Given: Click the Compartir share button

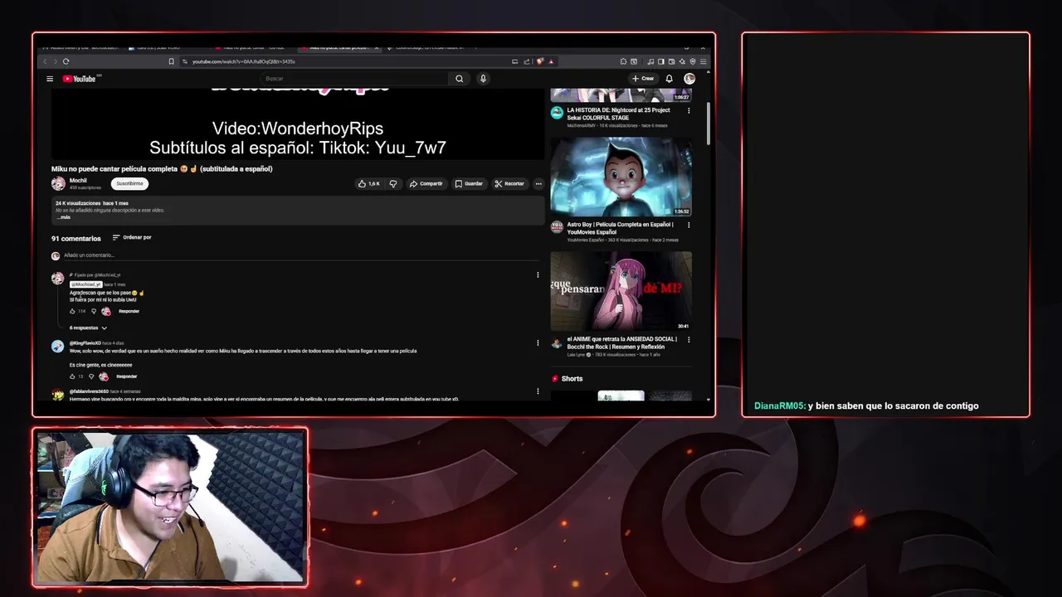Looking at the screenshot, I should pyautogui.click(x=426, y=184).
